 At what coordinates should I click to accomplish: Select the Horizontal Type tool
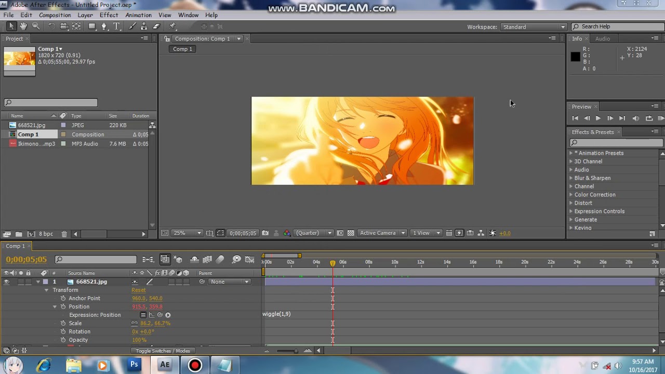click(117, 26)
